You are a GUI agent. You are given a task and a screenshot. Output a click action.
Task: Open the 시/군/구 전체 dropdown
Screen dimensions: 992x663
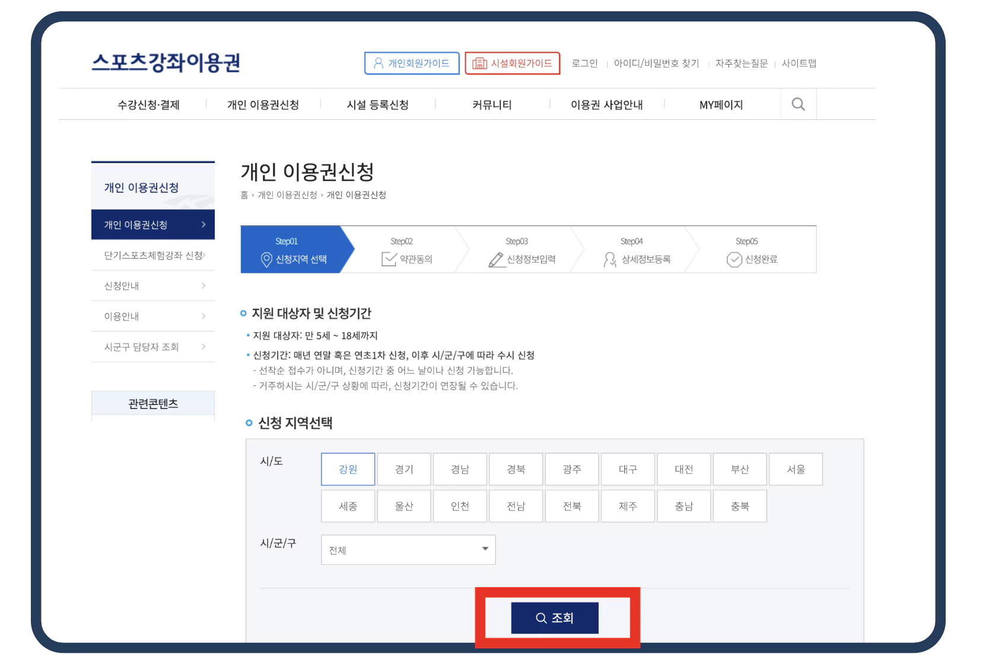(408, 550)
